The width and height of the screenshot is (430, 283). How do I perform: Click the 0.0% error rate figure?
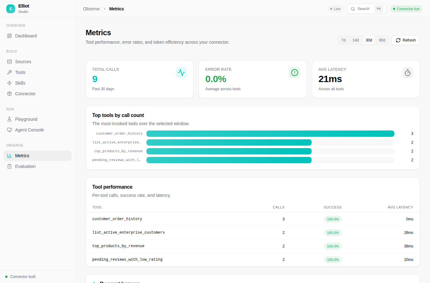pyautogui.click(x=216, y=79)
